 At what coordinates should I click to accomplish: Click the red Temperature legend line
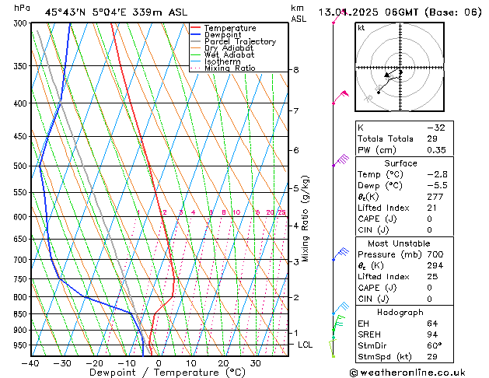[x=195, y=28]
